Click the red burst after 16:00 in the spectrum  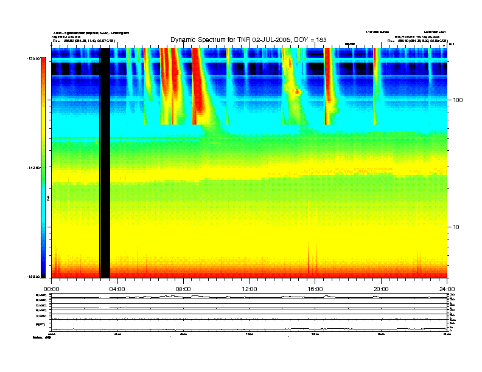click(327, 86)
